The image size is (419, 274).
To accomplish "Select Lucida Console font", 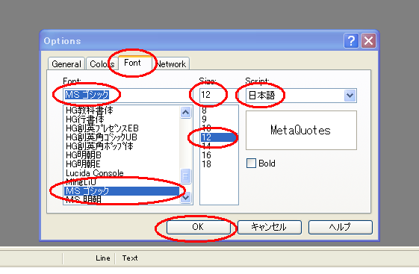I will click(x=122, y=173).
